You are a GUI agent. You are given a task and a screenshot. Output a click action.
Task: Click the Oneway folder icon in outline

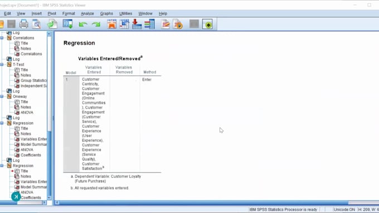(9, 96)
